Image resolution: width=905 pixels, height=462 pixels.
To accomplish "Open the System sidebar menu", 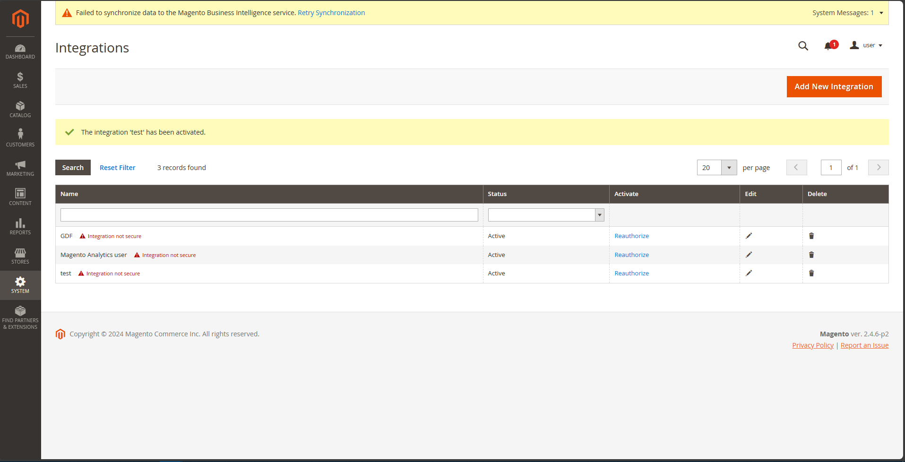I will point(20,285).
